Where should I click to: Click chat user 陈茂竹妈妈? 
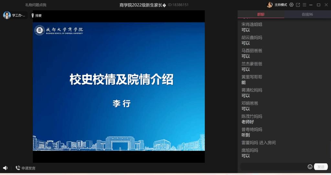252,116
